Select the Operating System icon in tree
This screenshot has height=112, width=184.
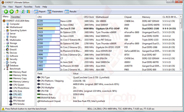tap(8, 30)
